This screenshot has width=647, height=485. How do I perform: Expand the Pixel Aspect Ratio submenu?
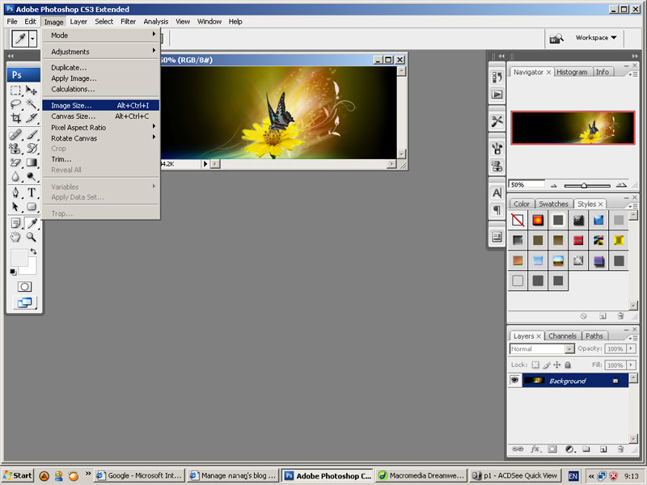[x=100, y=128]
